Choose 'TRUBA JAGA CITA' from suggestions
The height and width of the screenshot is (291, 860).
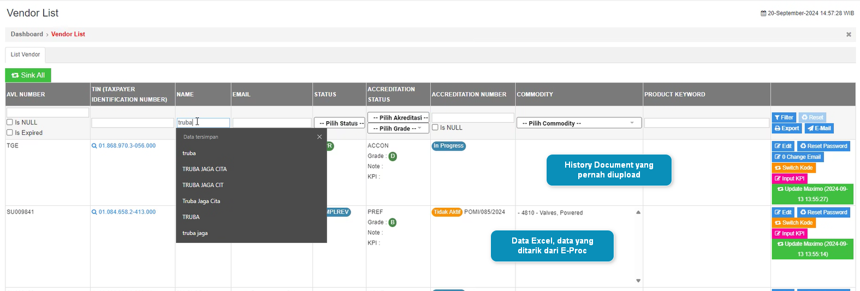click(x=204, y=169)
